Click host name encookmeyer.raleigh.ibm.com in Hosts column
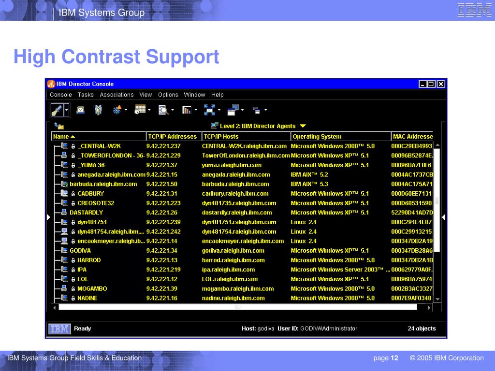Viewport: 495px width, 371px height. click(243, 241)
